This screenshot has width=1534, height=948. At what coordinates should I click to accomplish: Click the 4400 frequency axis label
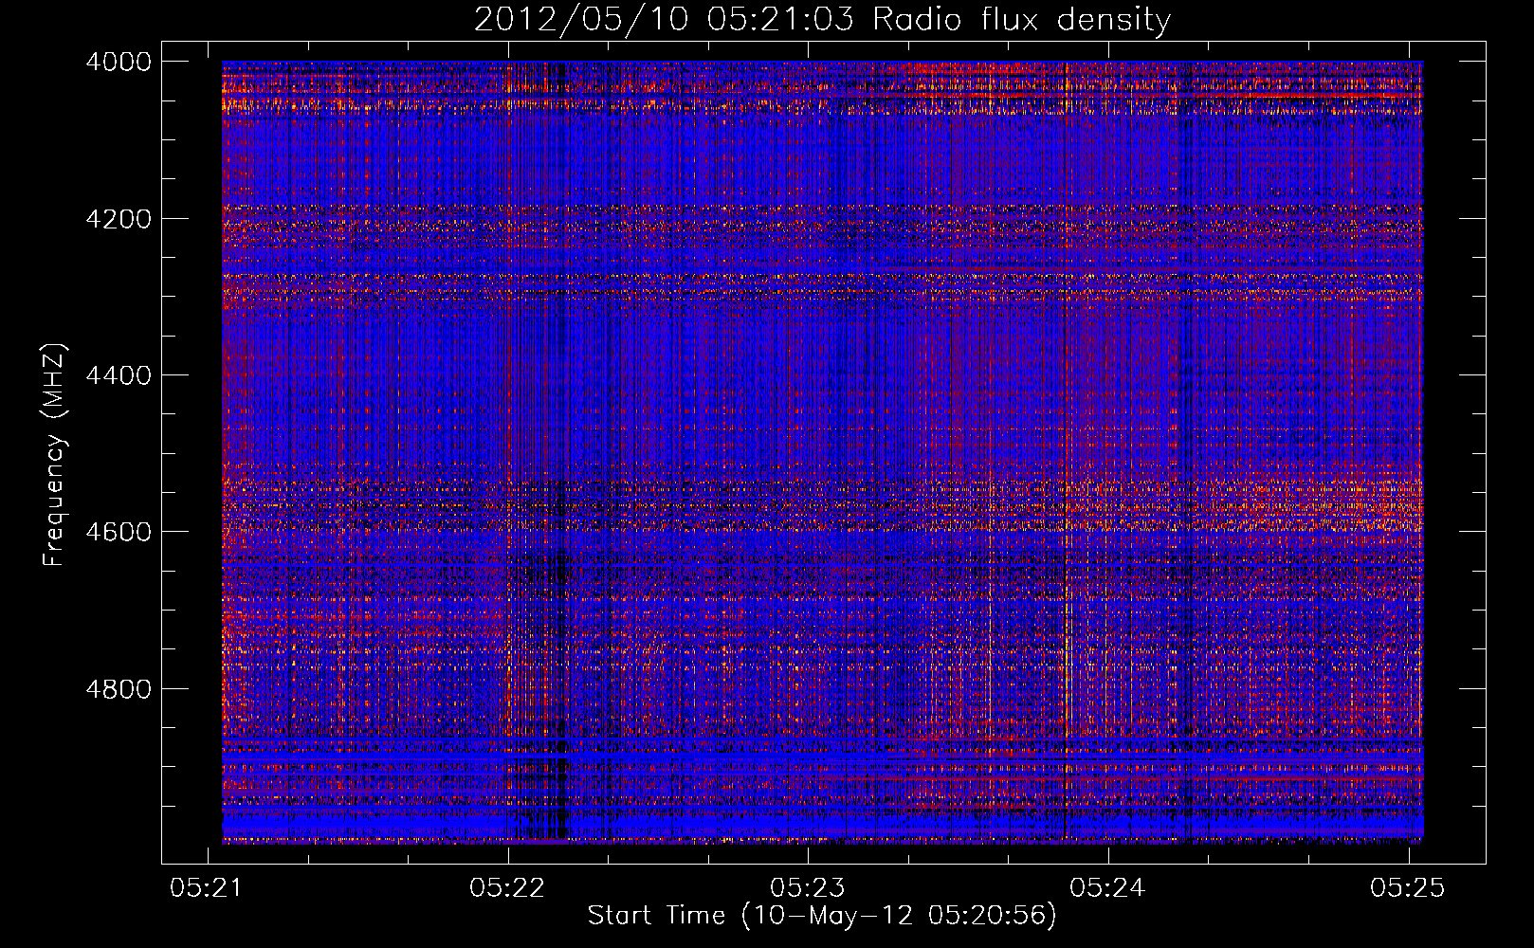119,375
